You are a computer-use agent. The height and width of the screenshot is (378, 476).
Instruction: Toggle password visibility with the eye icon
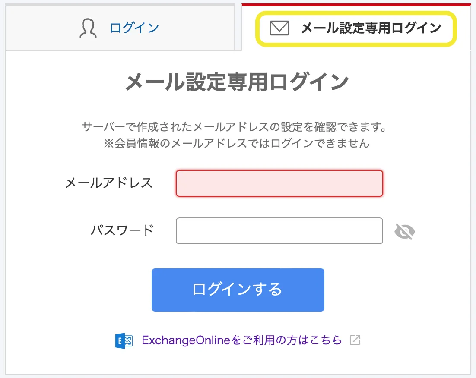coord(405,232)
